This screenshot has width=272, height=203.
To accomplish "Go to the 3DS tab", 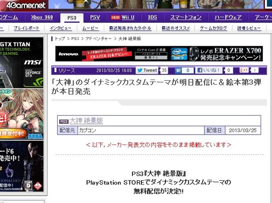I will tap(152, 17).
